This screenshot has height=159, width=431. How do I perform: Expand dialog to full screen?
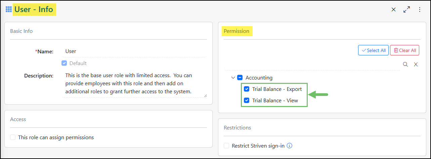point(406,10)
